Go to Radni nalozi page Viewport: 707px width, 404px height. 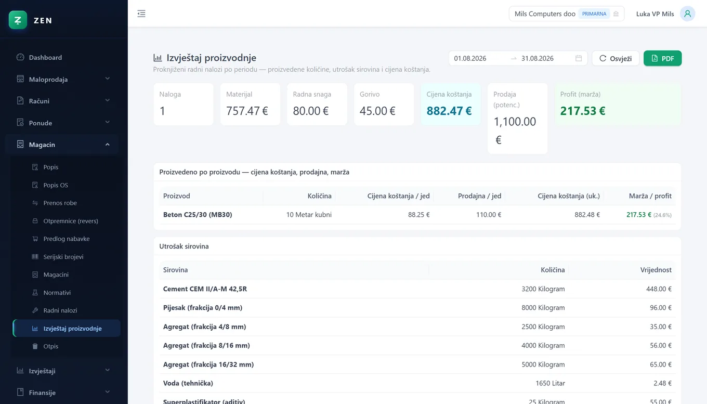[67, 310]
